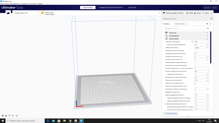Open the notification center icon
The height and width of the screenshot is (123, 219).
coord(215,121)
